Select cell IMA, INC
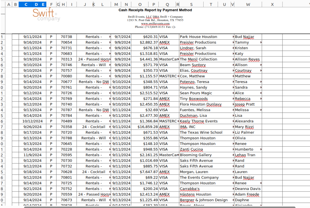 pyautogui.click(x=206, y=127)
